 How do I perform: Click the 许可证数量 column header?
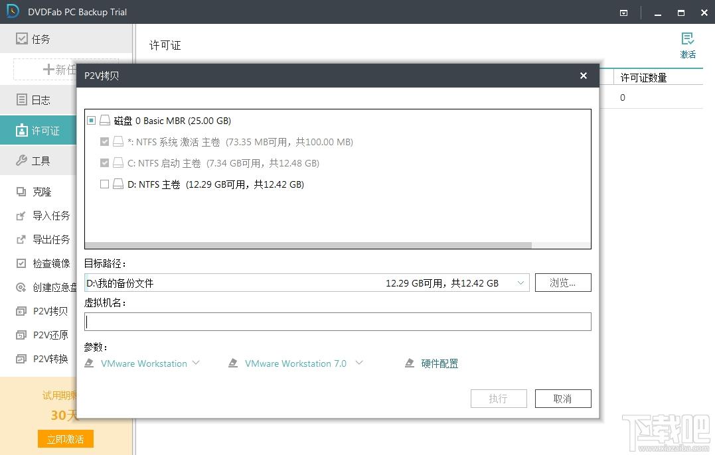click(643, 78)
